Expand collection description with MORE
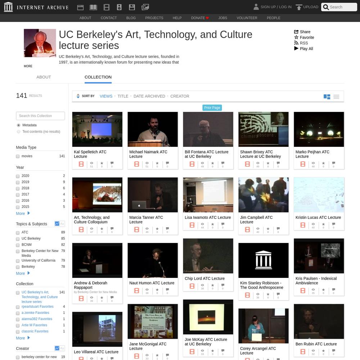The height and width of the screenshot is (360, 360). click(x=28, y=66)
